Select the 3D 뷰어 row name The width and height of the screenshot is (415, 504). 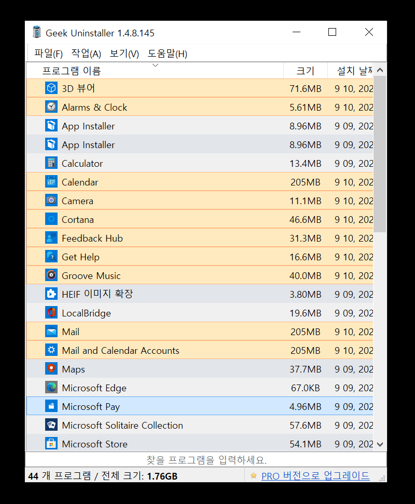pos(78,88)
